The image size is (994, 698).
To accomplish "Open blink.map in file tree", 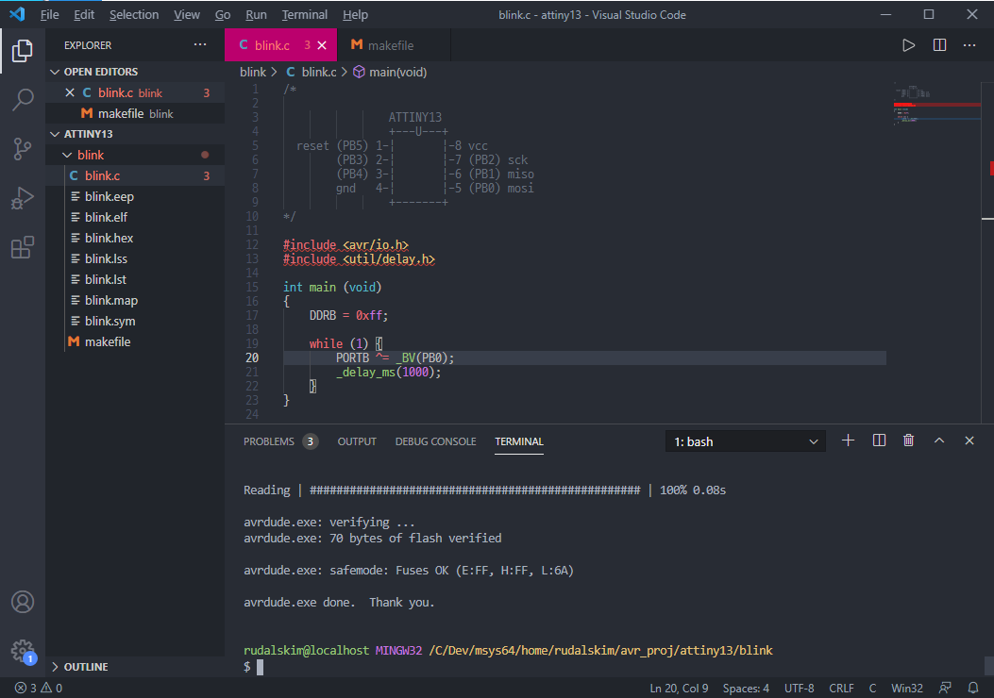I will point(135,300).
